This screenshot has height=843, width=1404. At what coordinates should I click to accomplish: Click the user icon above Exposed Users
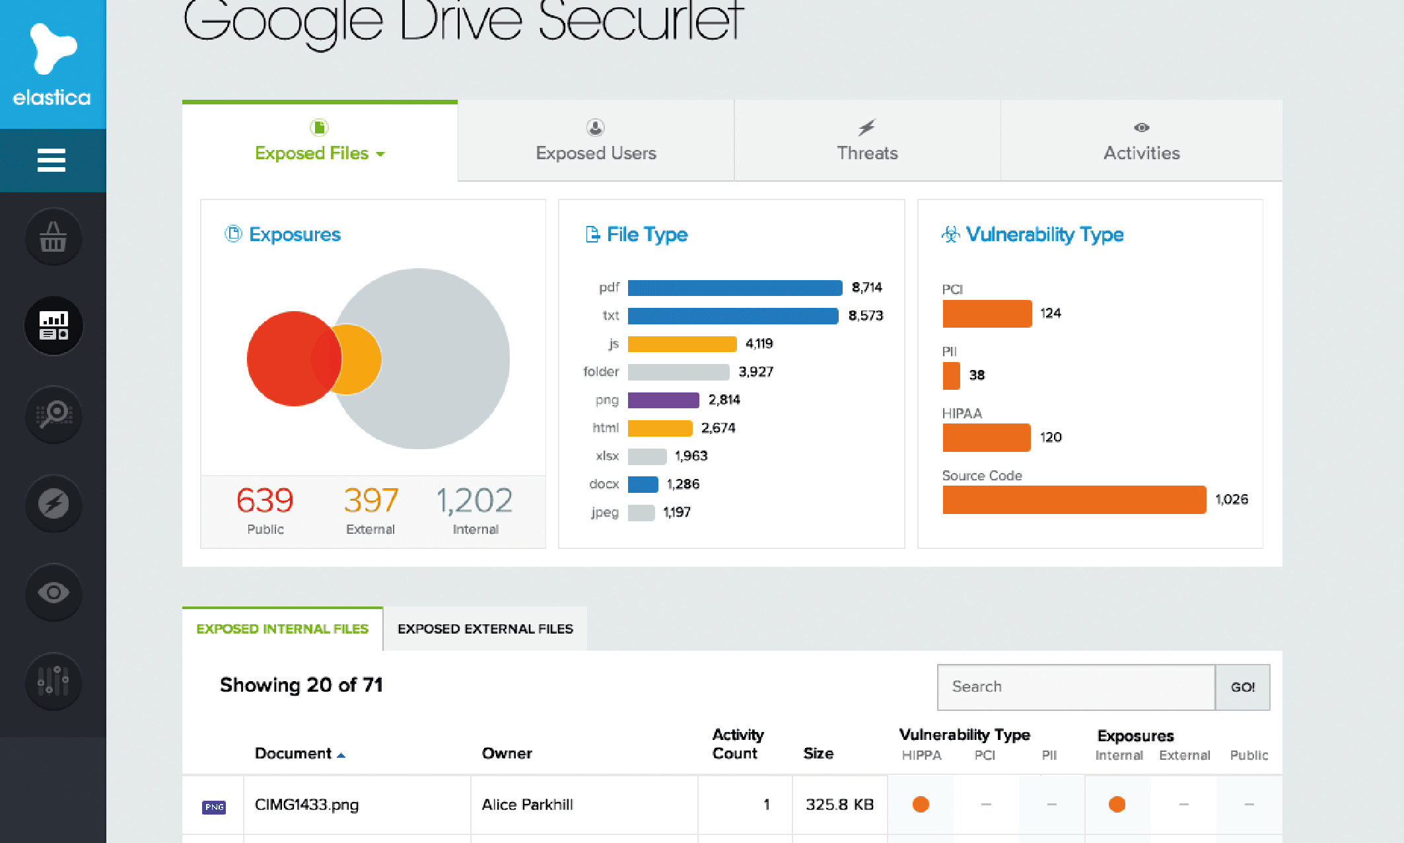(x=596, y=127)
